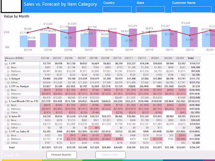Viewport: 215px width, 161px height.
Task: Collapse the 3. FYF vs. Budget group
Action: pyautogui.click(x=6, y=86)
